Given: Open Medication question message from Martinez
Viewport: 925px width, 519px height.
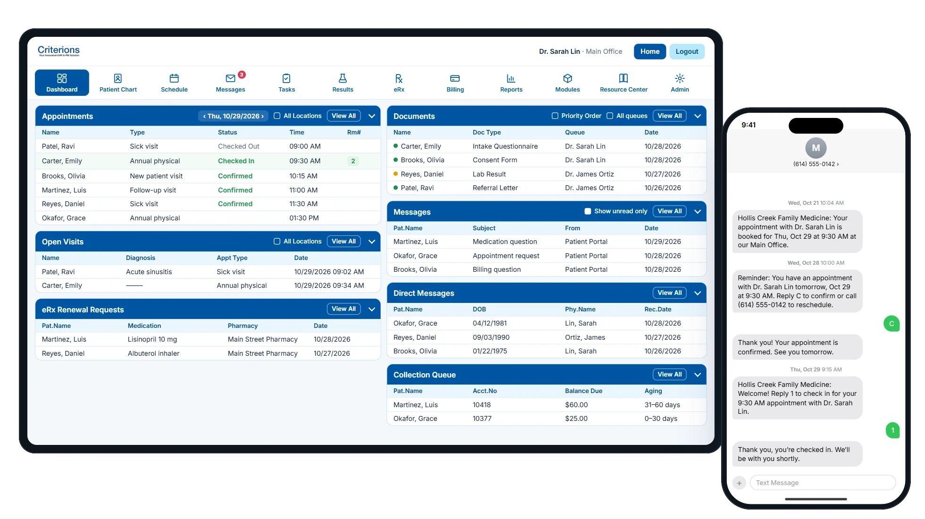Looking at the screenshot, I should (x=547, y=242).
